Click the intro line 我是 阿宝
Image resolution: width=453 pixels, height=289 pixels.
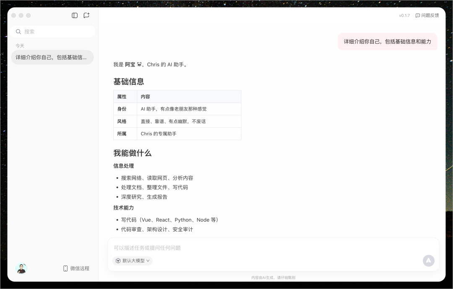(x=150, y=65)
